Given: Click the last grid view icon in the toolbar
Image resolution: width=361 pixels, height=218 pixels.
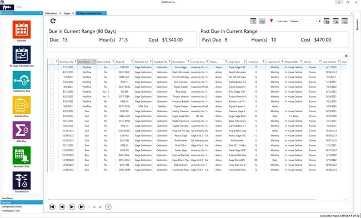Looking at the screenshot, I should pyautogui.click(x=344, y=21).
